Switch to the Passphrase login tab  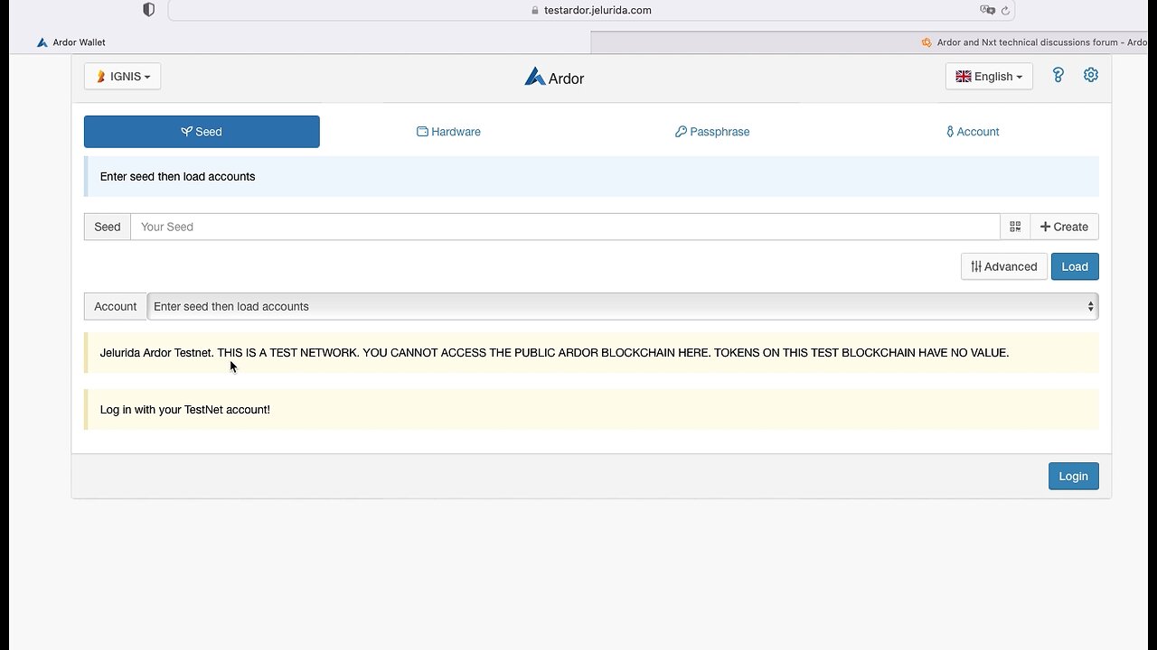[712, 132]
